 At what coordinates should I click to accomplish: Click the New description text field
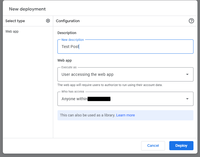click(125, 47)
